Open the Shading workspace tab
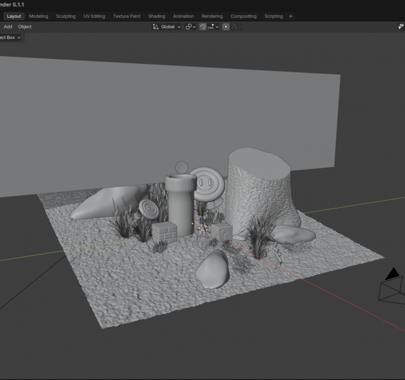The width and height of the screenshot is (405, 380). click(x=156, y=16)
